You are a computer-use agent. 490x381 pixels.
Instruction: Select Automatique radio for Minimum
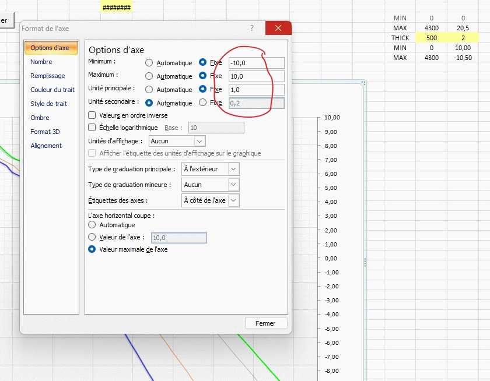point(149,63)
